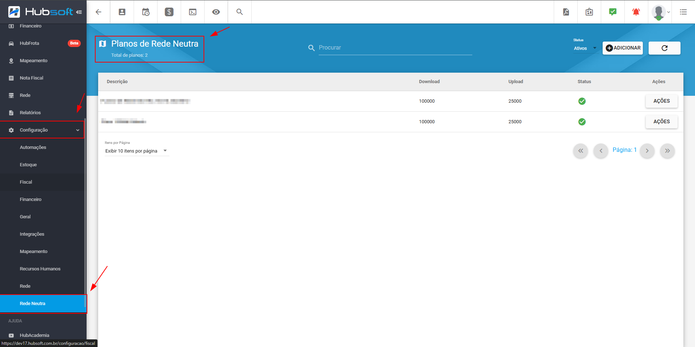Click the magnifier icon in top toolbar
Image resolution: width=695 pixels, height=347 pixels.
point(239,12)
